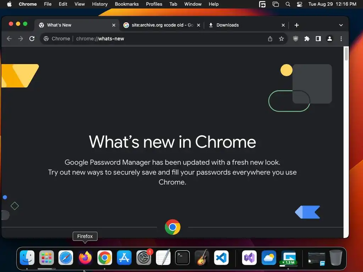Open TextEdit from the Dock
363x272 pixels.
[x=163, y=257]
